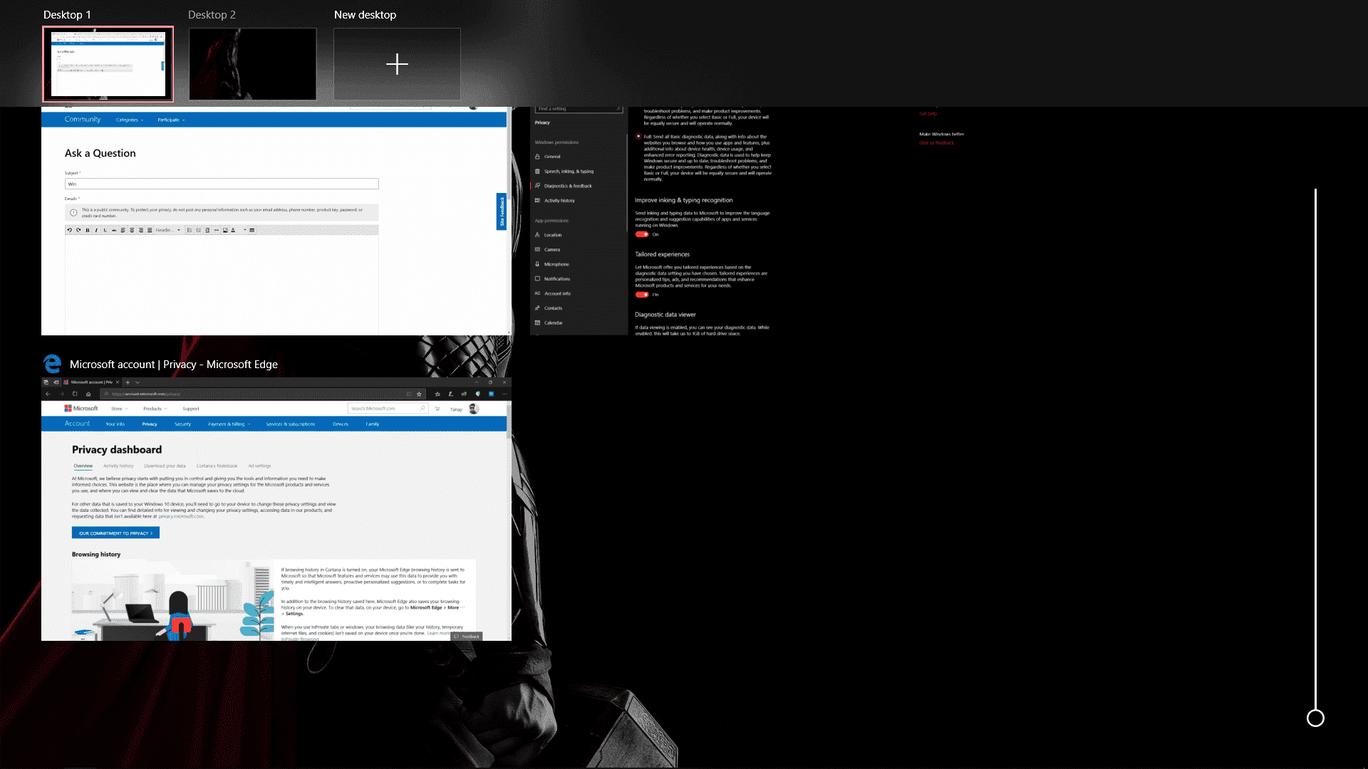The width and height of the screenshot is (1368, 769).
Task: Open Calendar in Settings privacy sidebar
Action: coord(554,323)
